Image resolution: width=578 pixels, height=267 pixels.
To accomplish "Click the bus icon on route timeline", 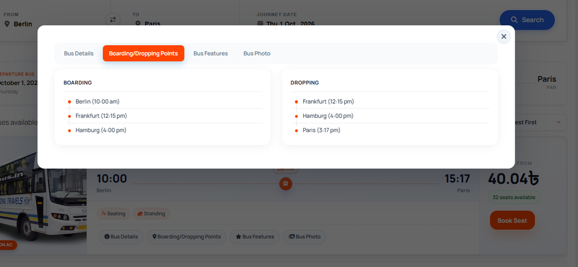I will click(285, 184).
